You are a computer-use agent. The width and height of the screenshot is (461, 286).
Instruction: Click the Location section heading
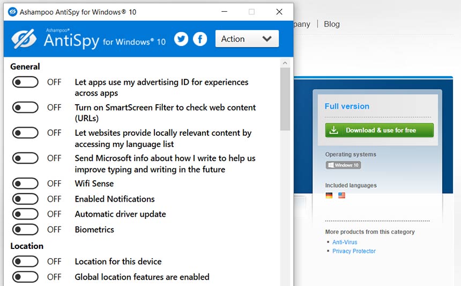[x=27, y=246]
